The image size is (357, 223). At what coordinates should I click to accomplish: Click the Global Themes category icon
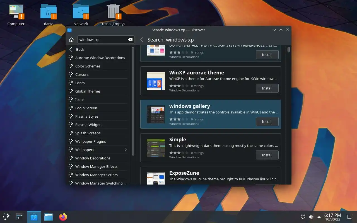tap(71, 91)
